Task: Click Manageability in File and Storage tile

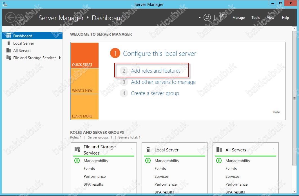Action: click(x=96, y=161)
